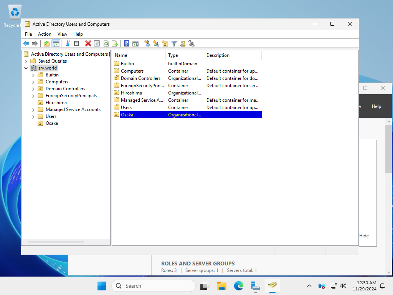Click the Back arrow toolbar icon
The height and width of the screenshot is (295, 393).
(26, 43)
